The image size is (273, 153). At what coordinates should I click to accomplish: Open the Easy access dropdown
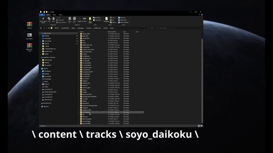click(98, 20)
